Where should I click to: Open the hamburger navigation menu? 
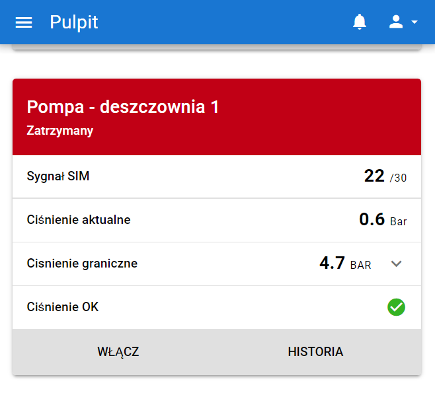[24, 22]
